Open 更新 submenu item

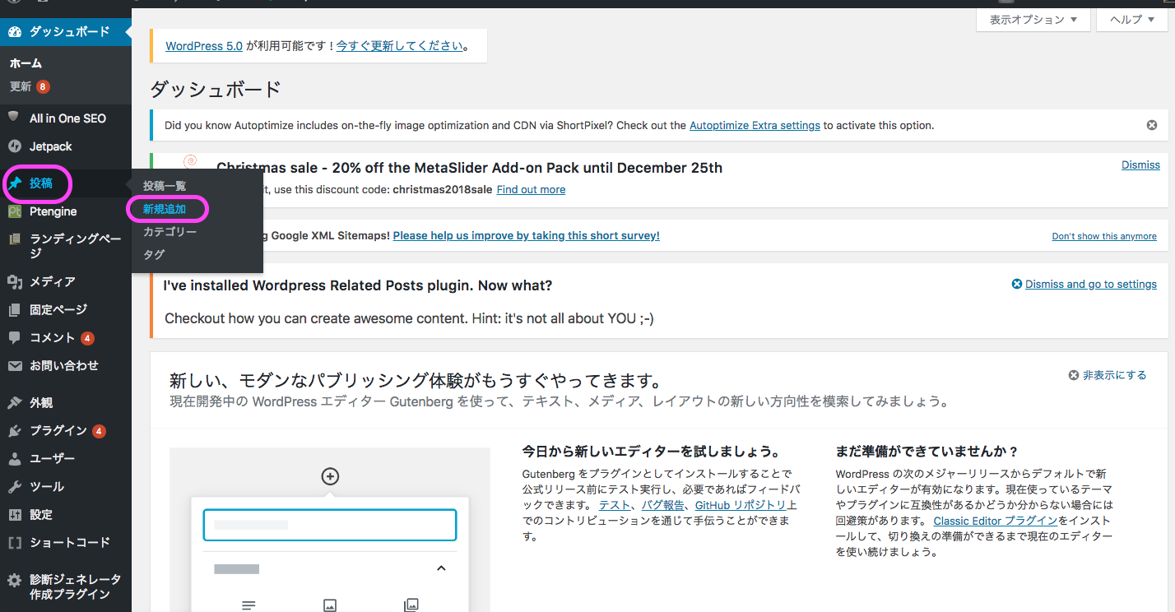21,86
